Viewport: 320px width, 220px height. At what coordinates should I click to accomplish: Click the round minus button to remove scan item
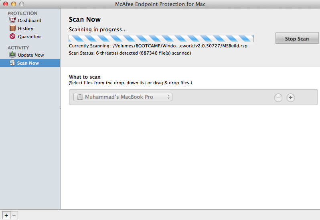tap(278, 98)
